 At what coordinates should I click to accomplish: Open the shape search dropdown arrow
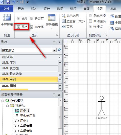54,50
